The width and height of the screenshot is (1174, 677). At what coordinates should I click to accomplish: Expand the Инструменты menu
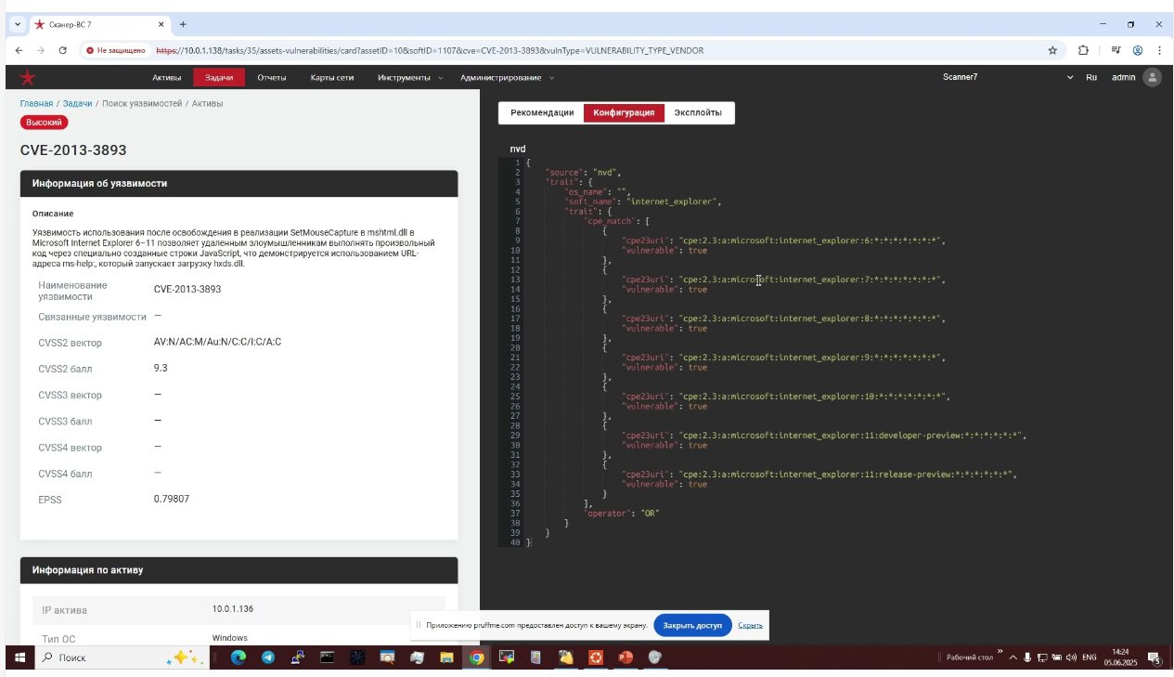[x=410, y=77]
